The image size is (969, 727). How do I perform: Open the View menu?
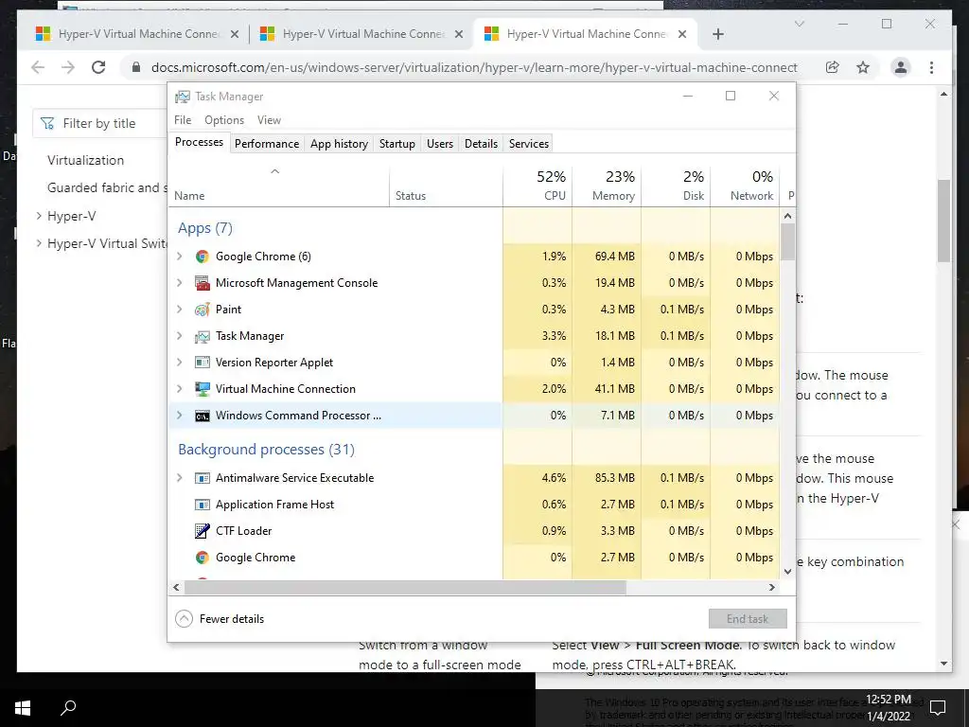point(269,120)
